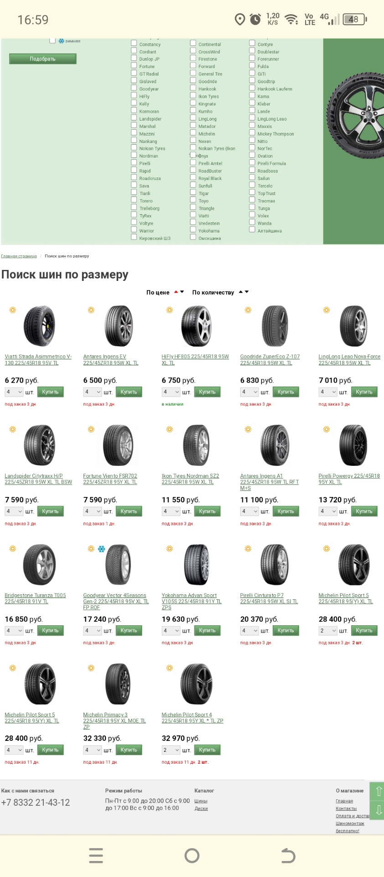Click Купить for HiFly HF805 tire
The height and width of the screenshot is (877, 384).
(x=207, y=392)
